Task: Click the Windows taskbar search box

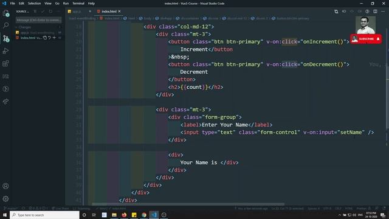Action: 44,215
